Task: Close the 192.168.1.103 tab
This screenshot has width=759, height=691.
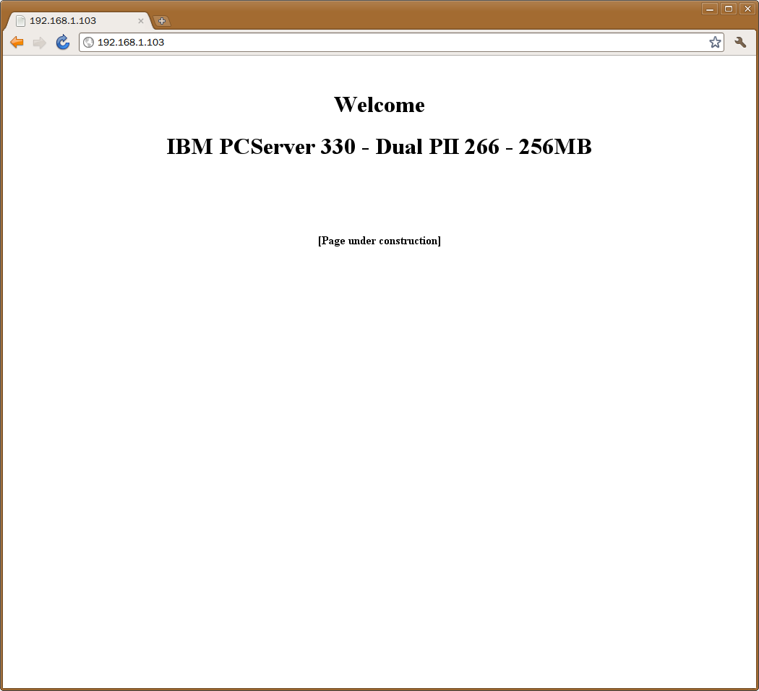Action: coord(141,21)
